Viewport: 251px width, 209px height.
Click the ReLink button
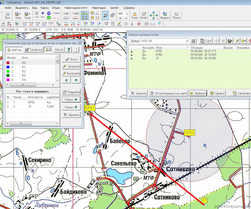click(x=59, y=50)
